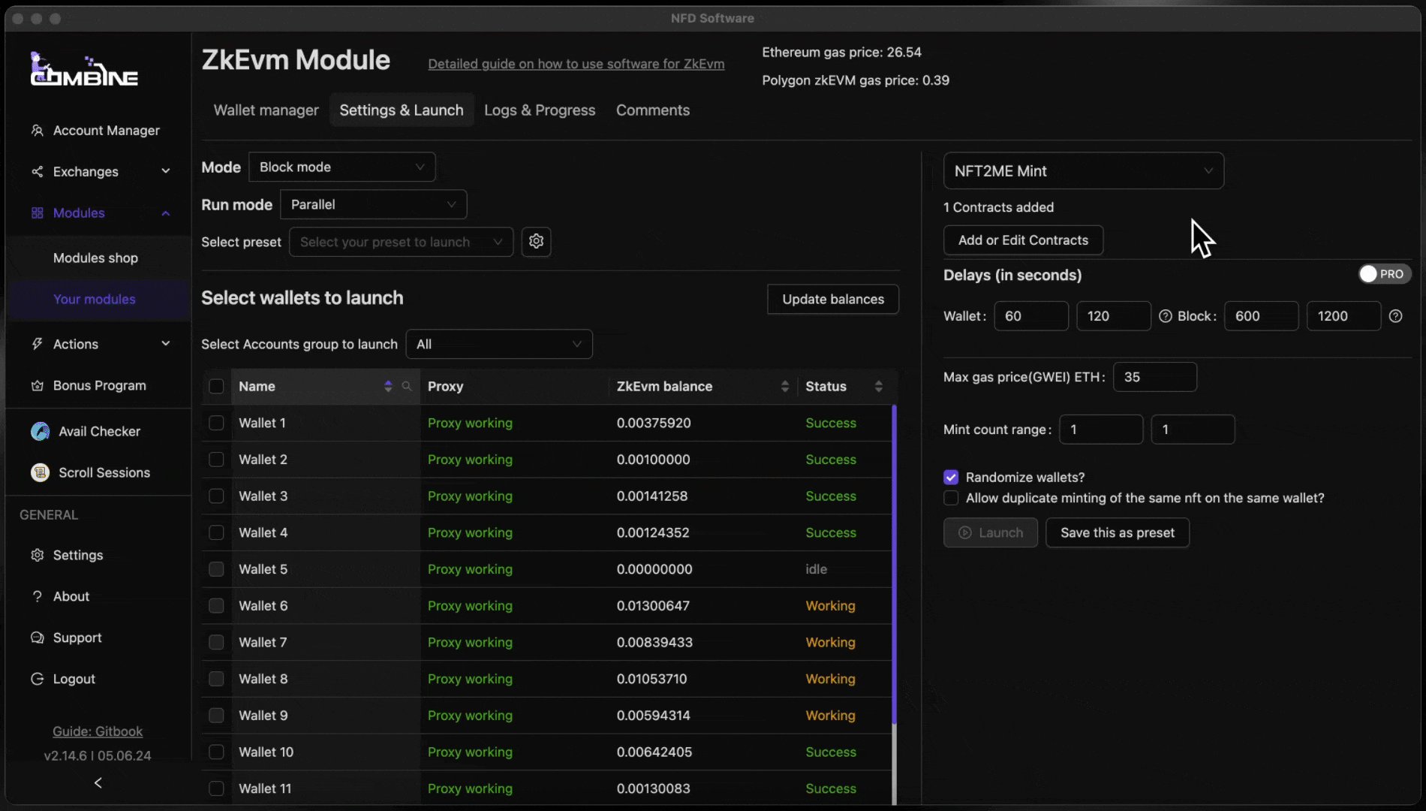Screen dimensions: 1426x811
Task: Click the preset settings gear icon
Action: (x=536, y=242)
